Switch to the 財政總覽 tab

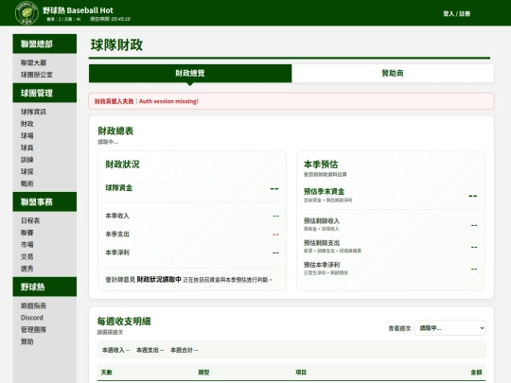point(190,73)
